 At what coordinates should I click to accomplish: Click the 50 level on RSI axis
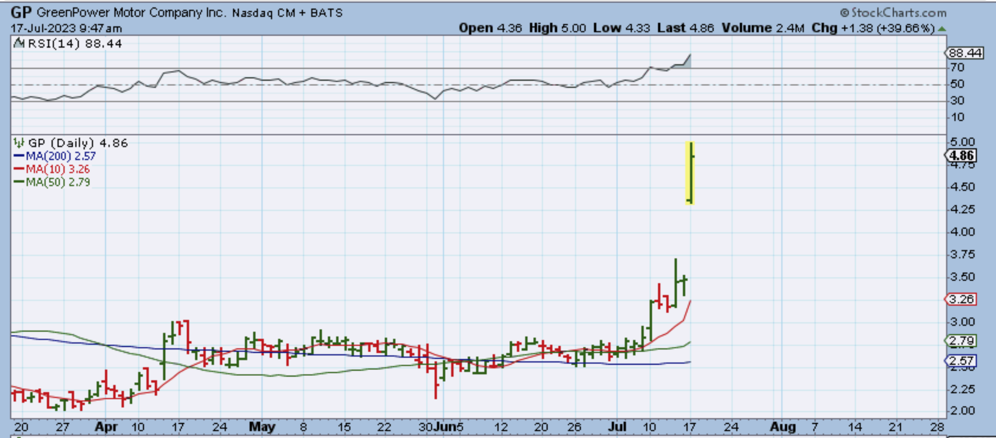pyautogui.click(x=957, y=84)
